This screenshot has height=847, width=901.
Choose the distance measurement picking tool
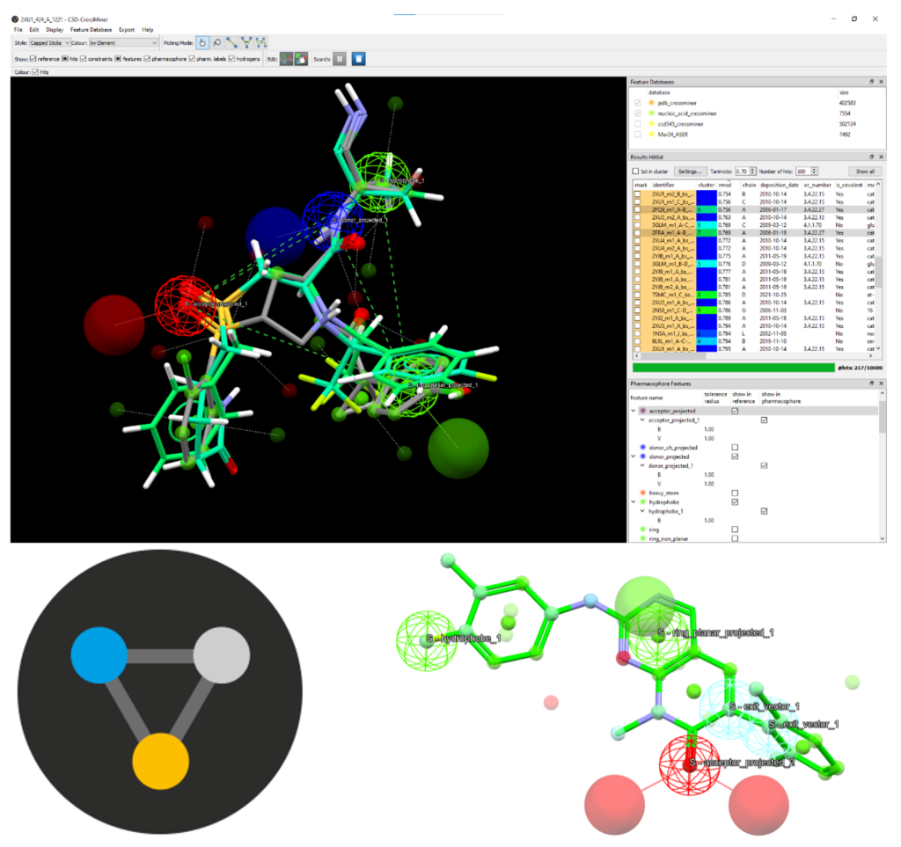(x=231, y=42)
